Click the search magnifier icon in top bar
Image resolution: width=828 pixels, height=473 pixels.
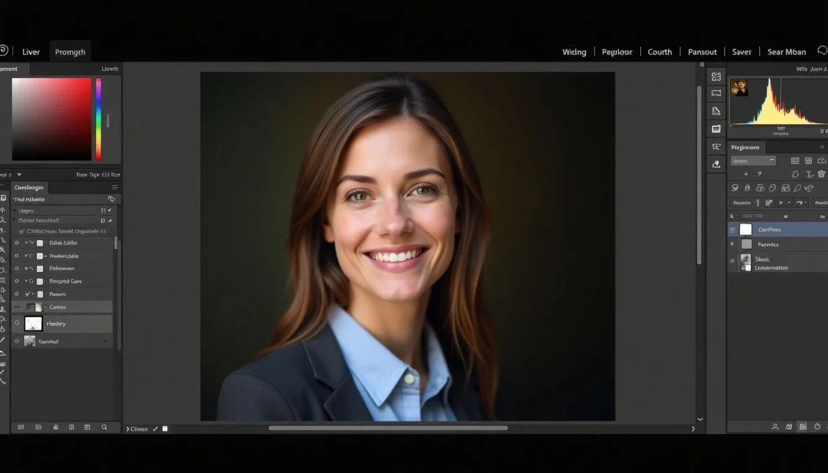click(822, 51)
